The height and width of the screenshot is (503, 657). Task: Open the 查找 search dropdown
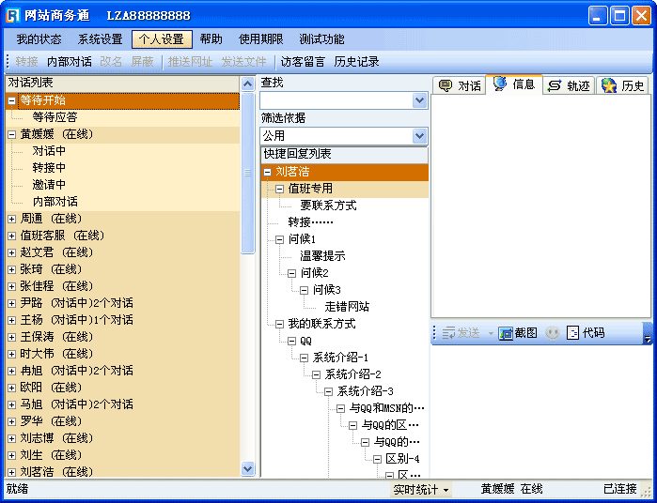click(419, 100)
